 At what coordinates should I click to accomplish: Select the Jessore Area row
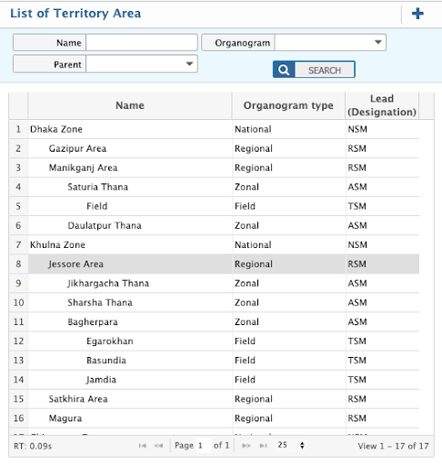[214, 264]
